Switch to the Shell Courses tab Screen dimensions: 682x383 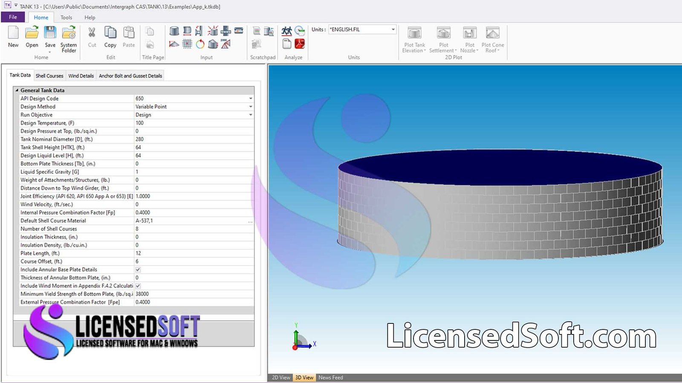[x=49, y=76]
